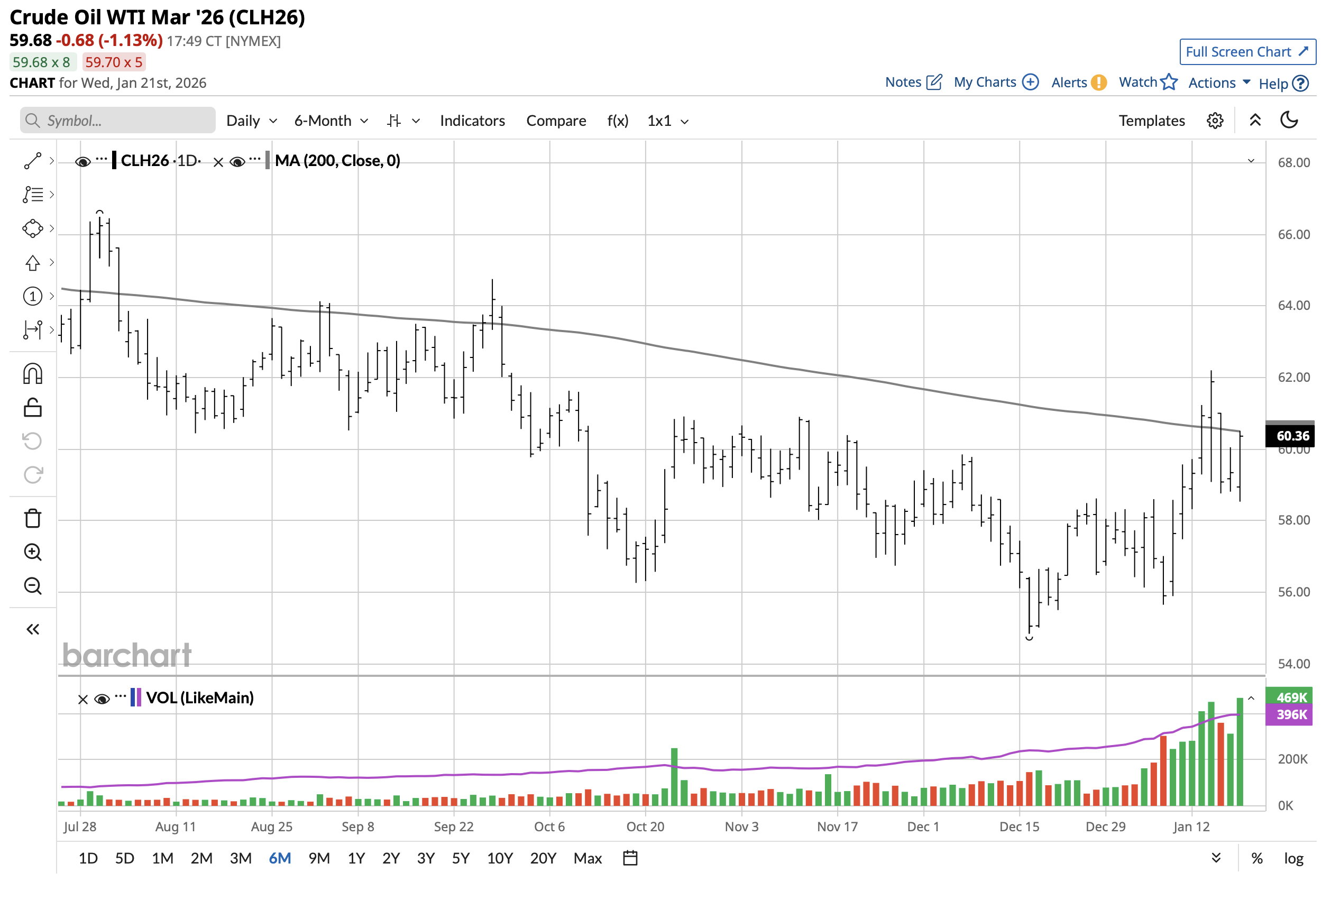Activate the magnet snap tool
The image size is (1340, 900).
32,374
